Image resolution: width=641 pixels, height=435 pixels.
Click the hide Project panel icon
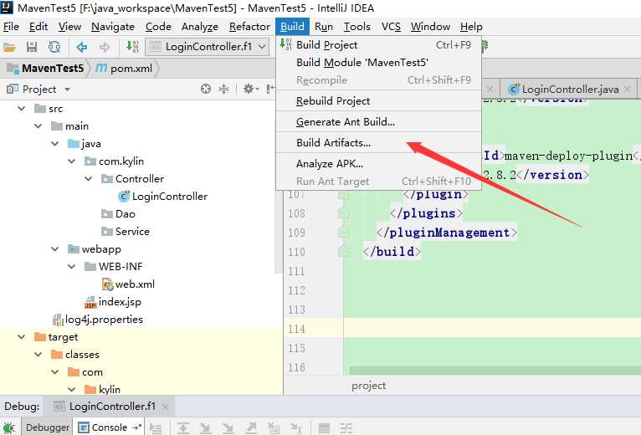[269, 89]
